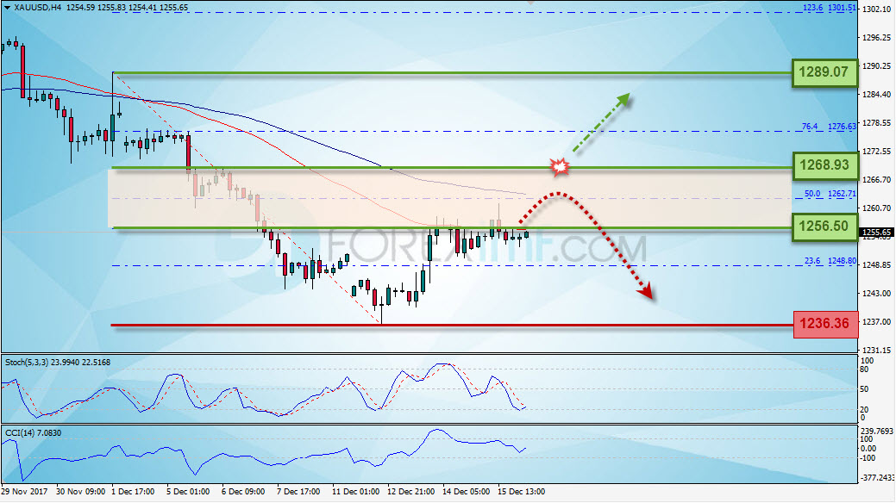
Task: Click the 1243.00 price scale value
Action: (876, 294)
